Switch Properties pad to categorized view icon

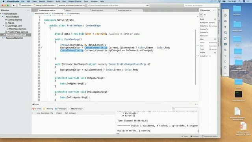coord(201,15)
